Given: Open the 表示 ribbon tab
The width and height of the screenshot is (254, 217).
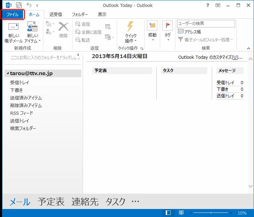Looking at the screenshot, I should coord(102,15).
